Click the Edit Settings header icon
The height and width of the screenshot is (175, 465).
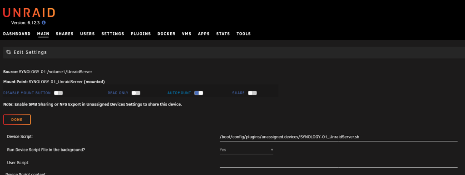pyautogui.click(x=9, y=52)
